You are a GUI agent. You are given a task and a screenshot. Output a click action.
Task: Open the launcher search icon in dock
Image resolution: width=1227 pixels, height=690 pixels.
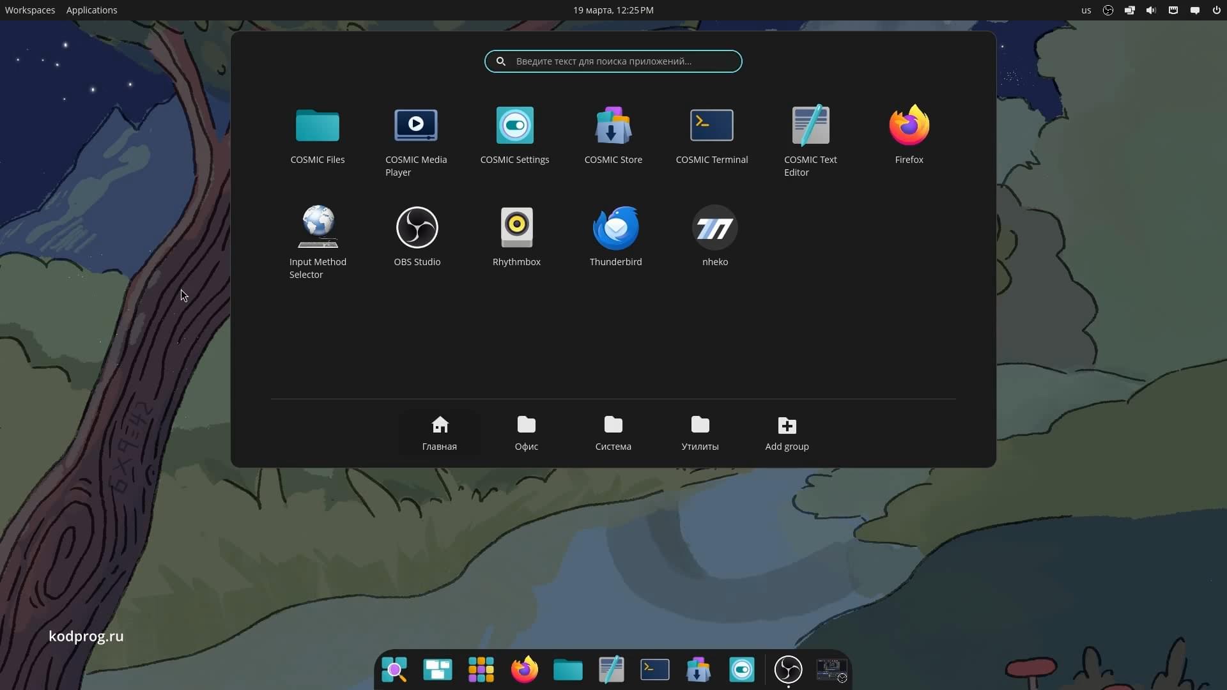tap(394, 670)
